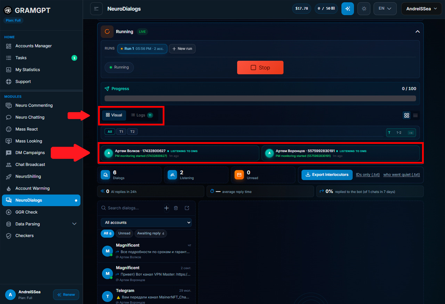
Task: Click the Dialogs stat icon
Action: 105,175
